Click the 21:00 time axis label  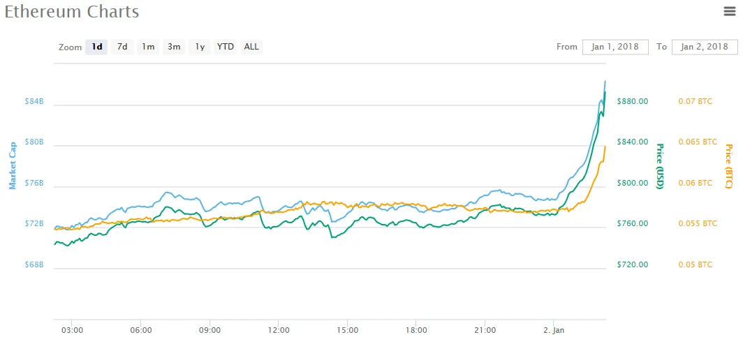(x=485, y=330)
